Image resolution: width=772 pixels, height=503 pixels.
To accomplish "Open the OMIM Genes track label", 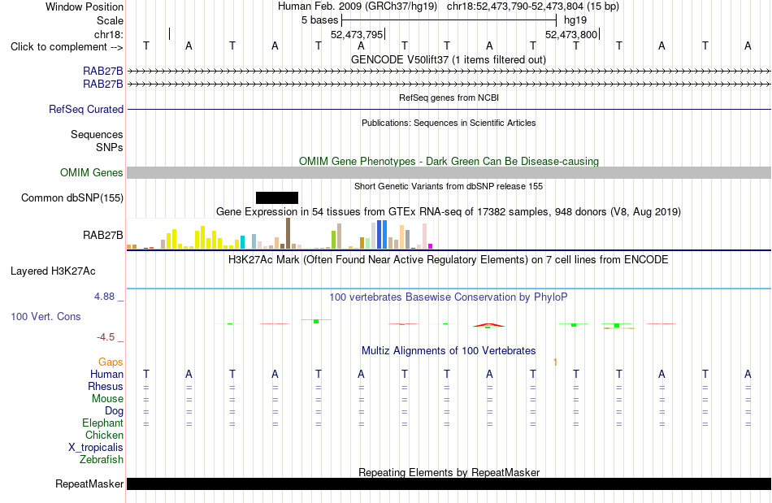I will 91,173.
